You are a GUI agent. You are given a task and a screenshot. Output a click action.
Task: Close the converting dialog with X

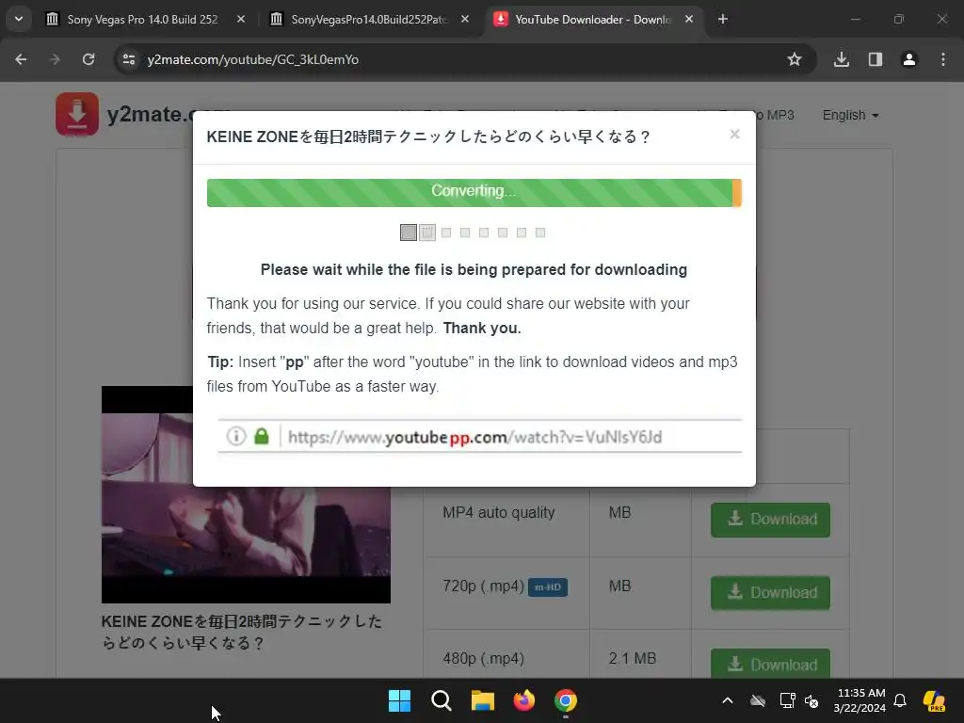[x=734, y=134]
